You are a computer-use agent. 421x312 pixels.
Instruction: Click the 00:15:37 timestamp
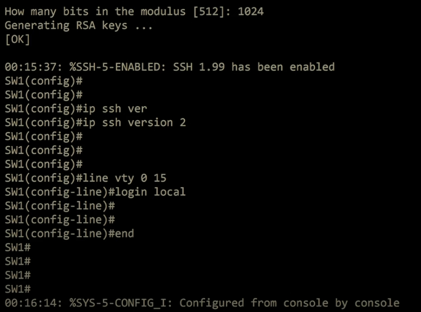30,67
